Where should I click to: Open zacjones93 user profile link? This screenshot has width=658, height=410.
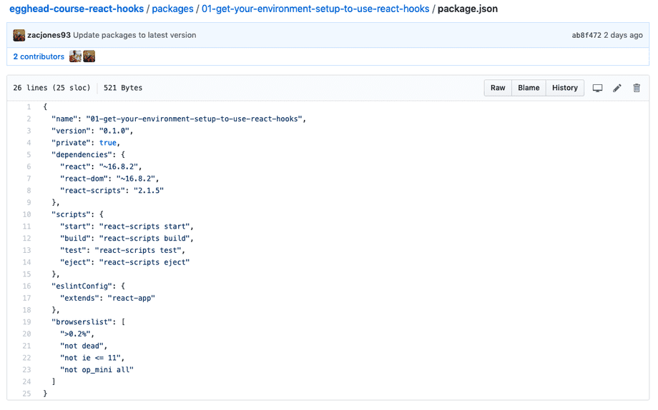click(49, 35)
